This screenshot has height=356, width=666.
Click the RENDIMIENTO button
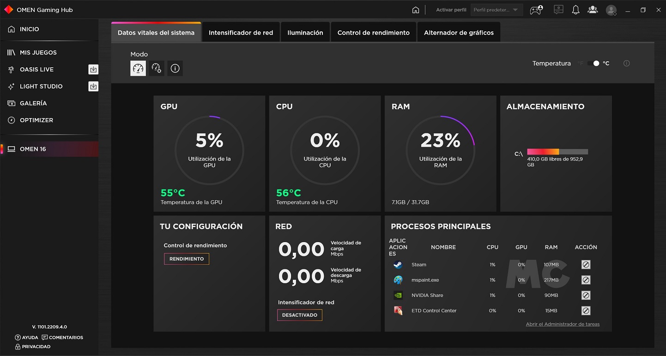187,259
